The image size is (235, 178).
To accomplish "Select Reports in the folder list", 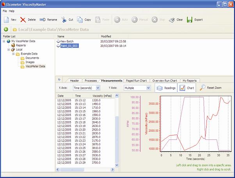I will coord(21,45).
